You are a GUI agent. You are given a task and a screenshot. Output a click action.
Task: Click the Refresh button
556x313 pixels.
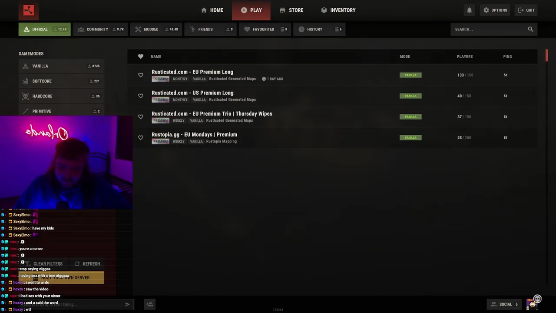[x=87, y=264]
